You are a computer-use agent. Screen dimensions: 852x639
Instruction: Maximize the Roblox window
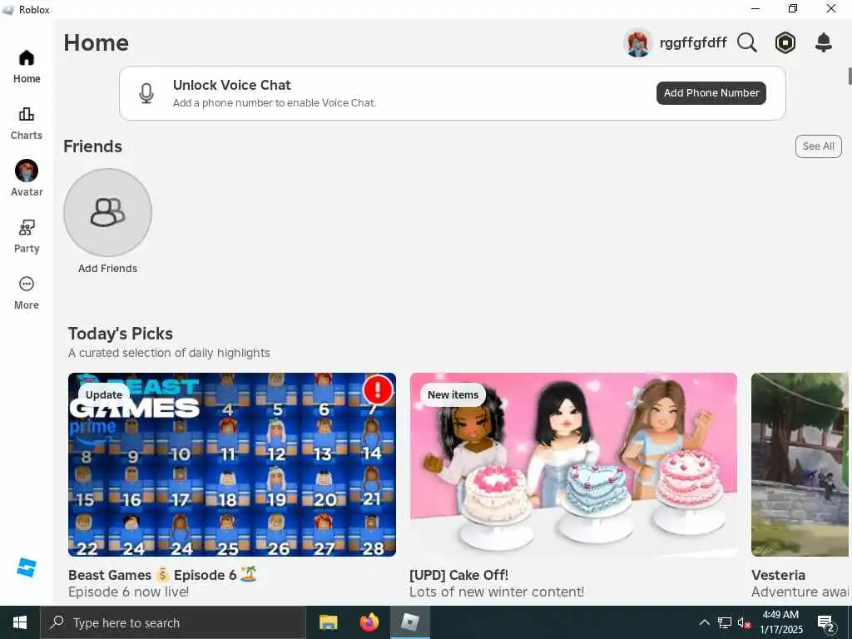pos(793,8)
